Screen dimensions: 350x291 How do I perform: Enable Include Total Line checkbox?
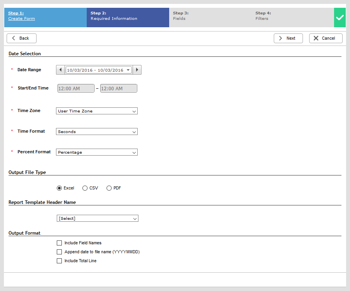click(x=59, y=261)
